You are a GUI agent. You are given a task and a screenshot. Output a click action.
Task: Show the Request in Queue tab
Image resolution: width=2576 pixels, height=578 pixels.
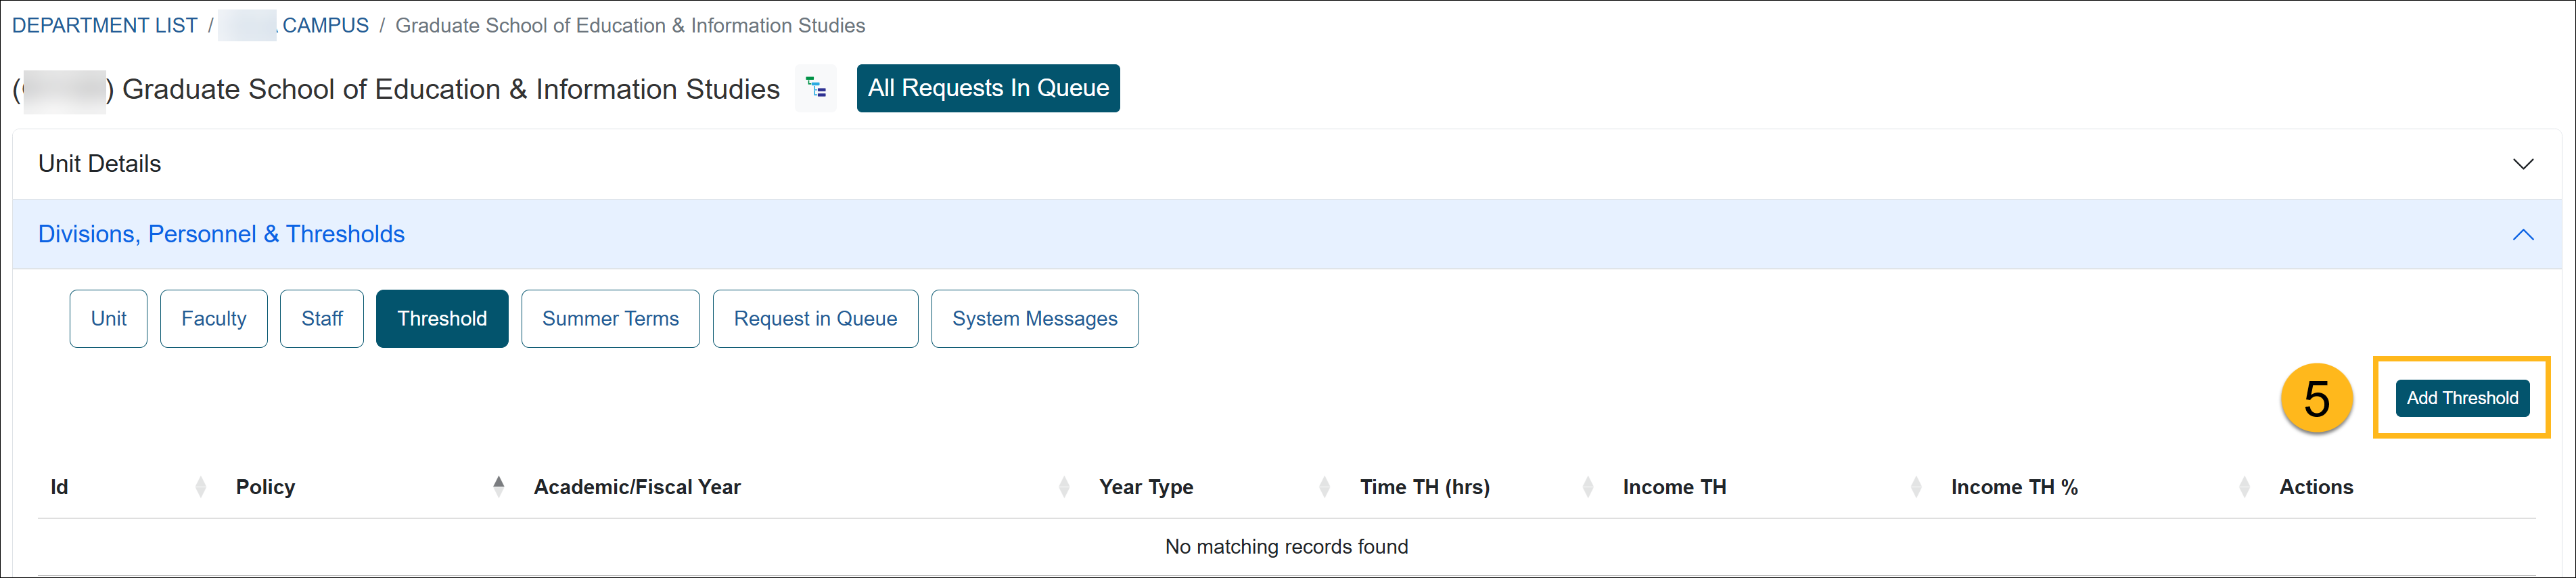[x=814, y=319]
